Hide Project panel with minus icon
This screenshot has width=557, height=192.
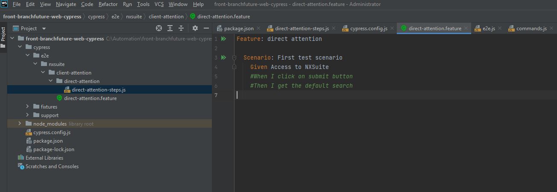206,28
